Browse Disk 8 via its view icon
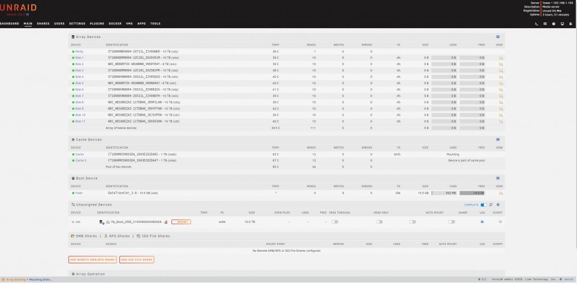This screenshot has height=284, width=577. [x=500, y=102]
